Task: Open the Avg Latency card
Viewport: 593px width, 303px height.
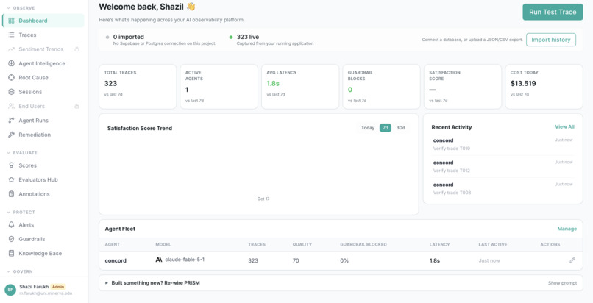Action: click(x=300, y=87)
